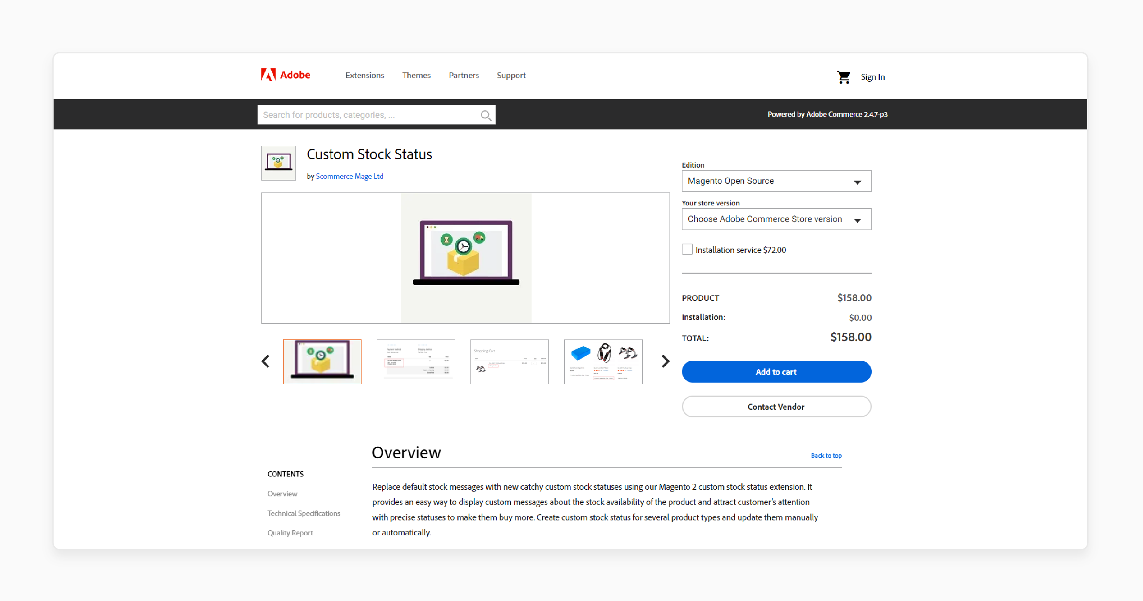The image size is (1143, 601).
Task: Enable the Installation service checkbox
Action: (687, 250)
